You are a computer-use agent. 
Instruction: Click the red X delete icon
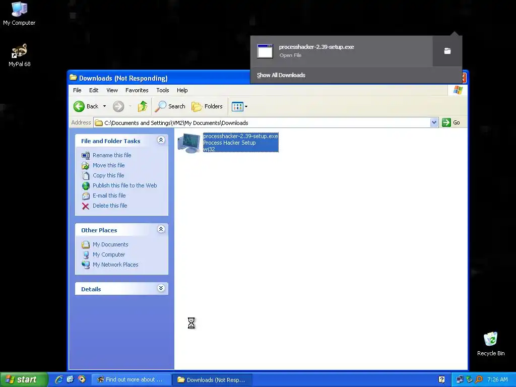86,206
